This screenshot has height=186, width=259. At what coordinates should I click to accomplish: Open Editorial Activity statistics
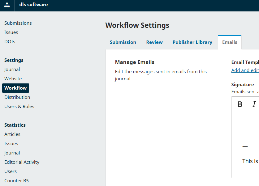22,162
